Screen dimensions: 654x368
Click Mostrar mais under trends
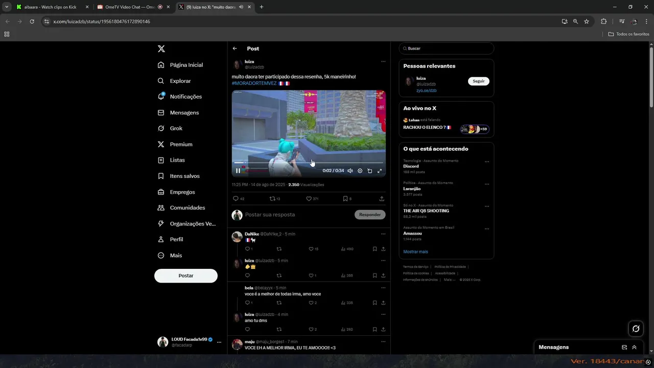pos(415,251)
